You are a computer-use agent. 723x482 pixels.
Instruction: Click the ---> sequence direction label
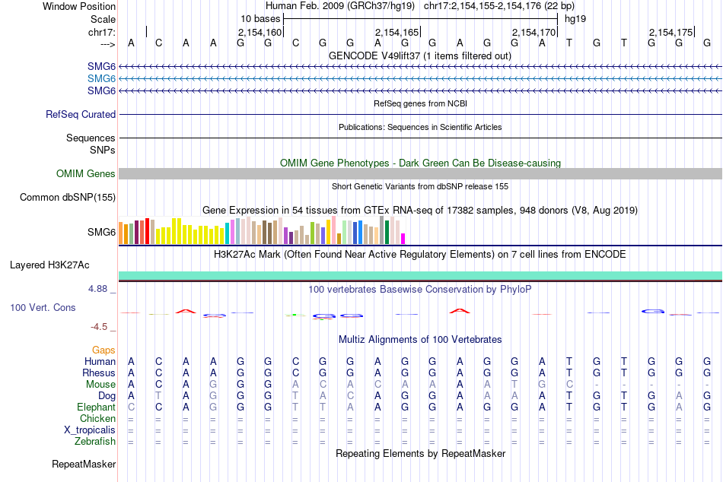(107, 44)
